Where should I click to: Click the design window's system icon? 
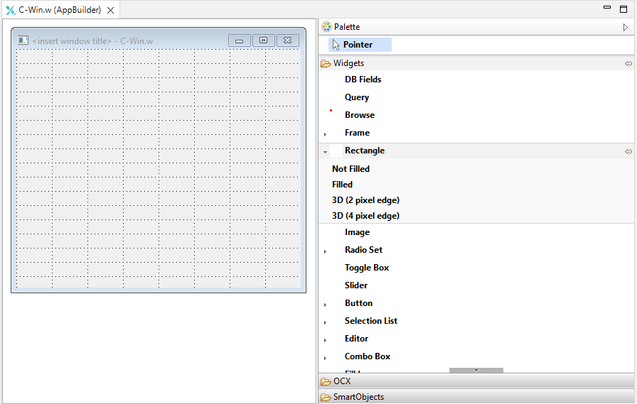(23, 40)
